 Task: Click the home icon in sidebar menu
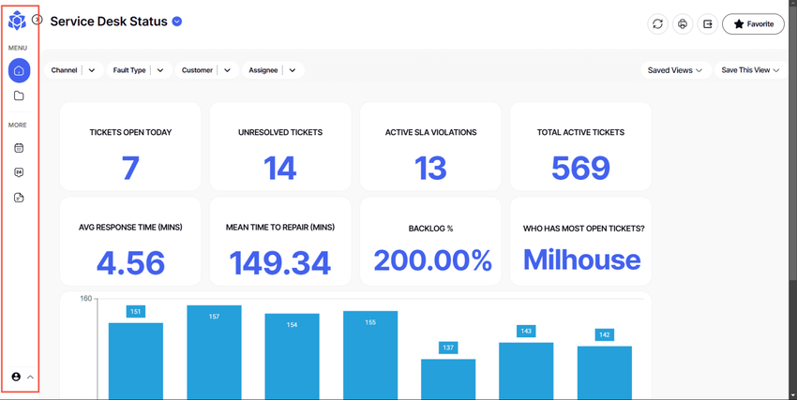click(19, 70)
